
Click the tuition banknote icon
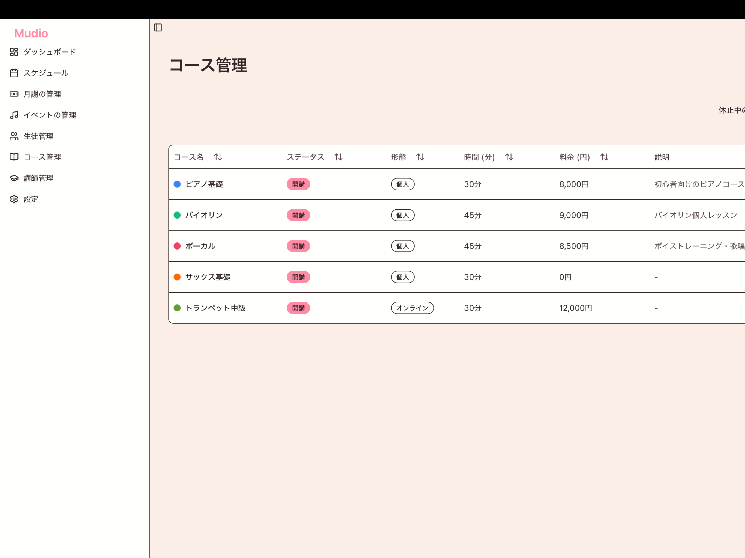[14, 94]
